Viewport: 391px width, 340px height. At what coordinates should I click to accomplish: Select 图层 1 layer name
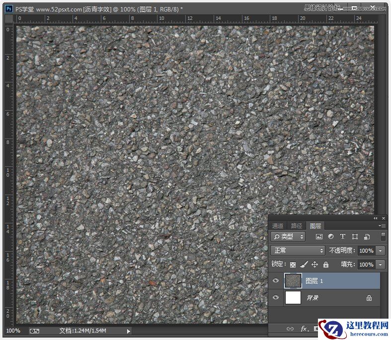314,281
